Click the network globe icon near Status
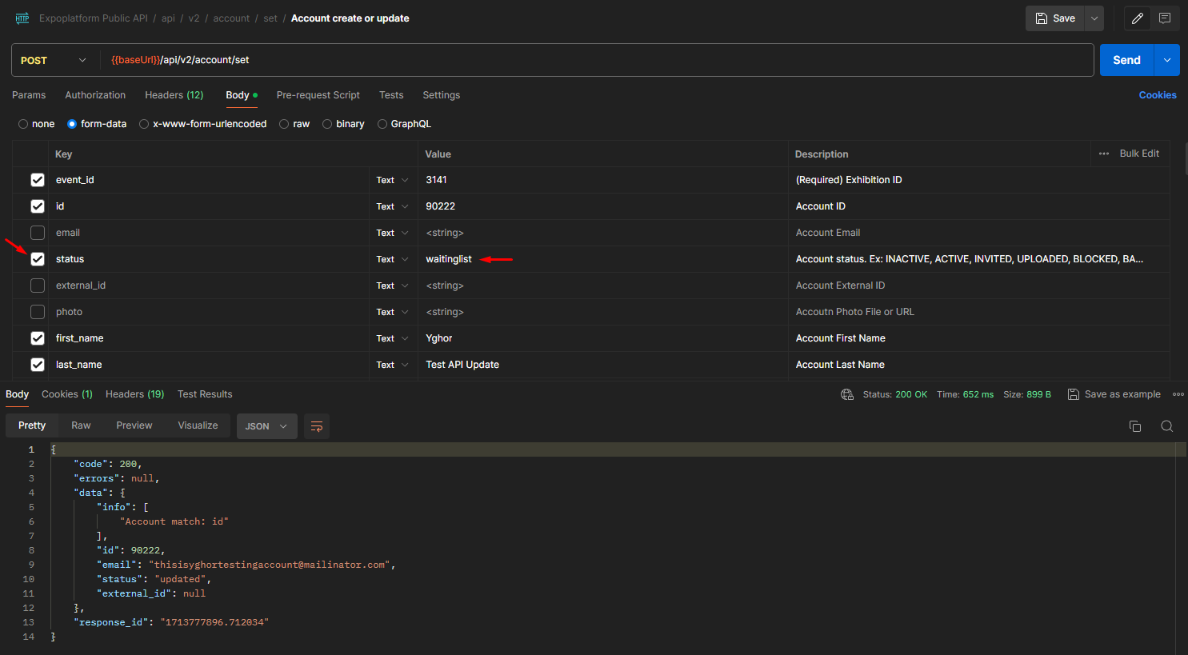Viewport: 1188px width, 655px height. [847, 394]
